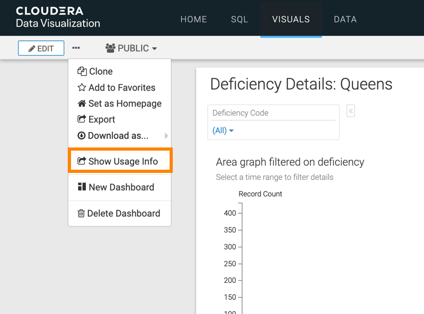
Task: Collapse the filter panel with double-chevron
Action: pos(350,111)
